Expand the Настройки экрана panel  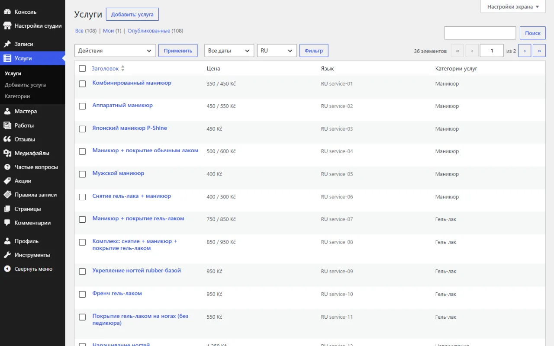click(x=513, y=6)
